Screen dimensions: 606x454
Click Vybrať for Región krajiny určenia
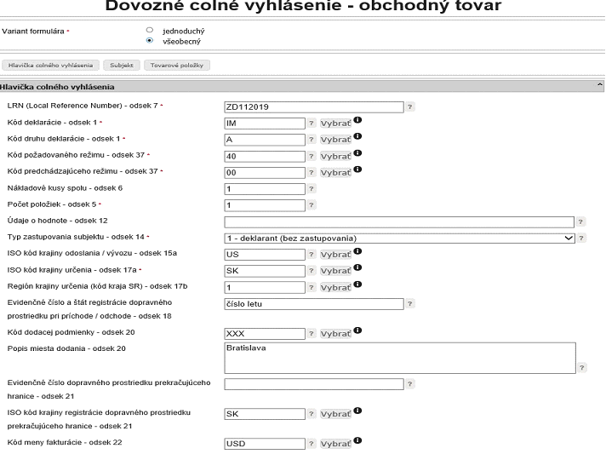pos(335,287)
